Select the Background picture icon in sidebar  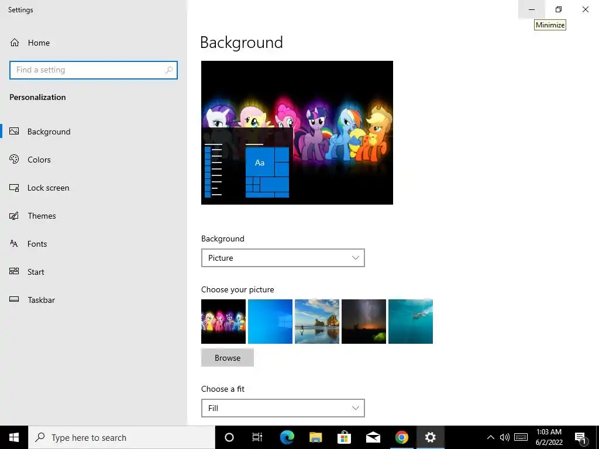pyautogui.click(x=14, y=132)
